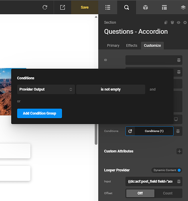The image size is (188, 201).
Task: Open the Layers stack icon
Action: [183, 7]
